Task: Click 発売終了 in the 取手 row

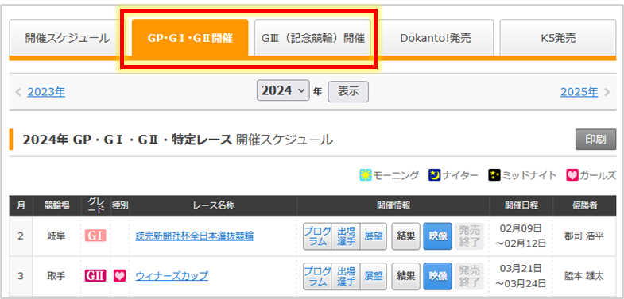Action: [x=470, y=276]
